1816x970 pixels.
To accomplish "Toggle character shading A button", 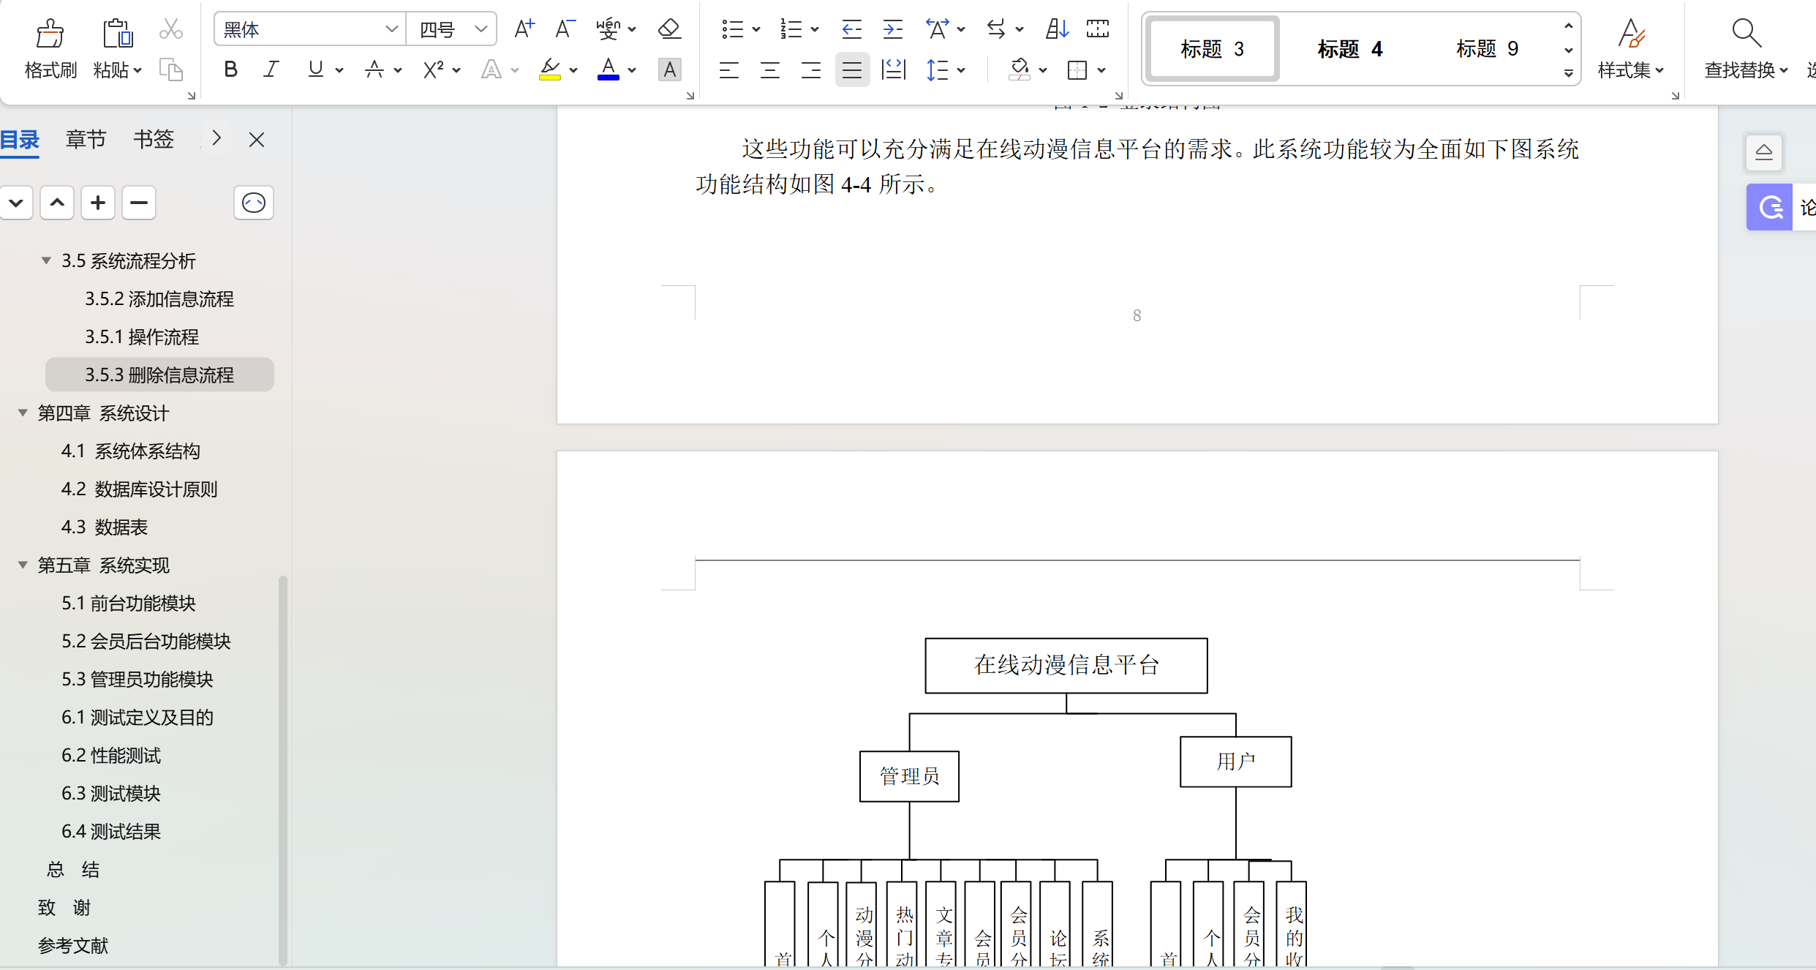I will [x=669, y=70].
